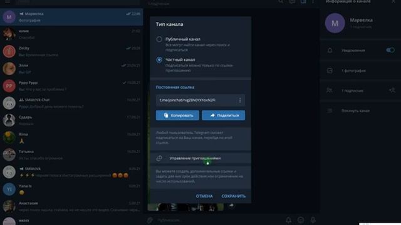Open the three-dot menu beside the invite link
Viewport: 401px width, 225px height.
coord(239,100)
